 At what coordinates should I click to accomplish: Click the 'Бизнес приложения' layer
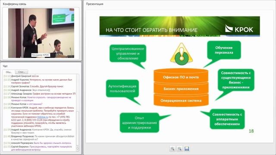[x=181, y=89]
